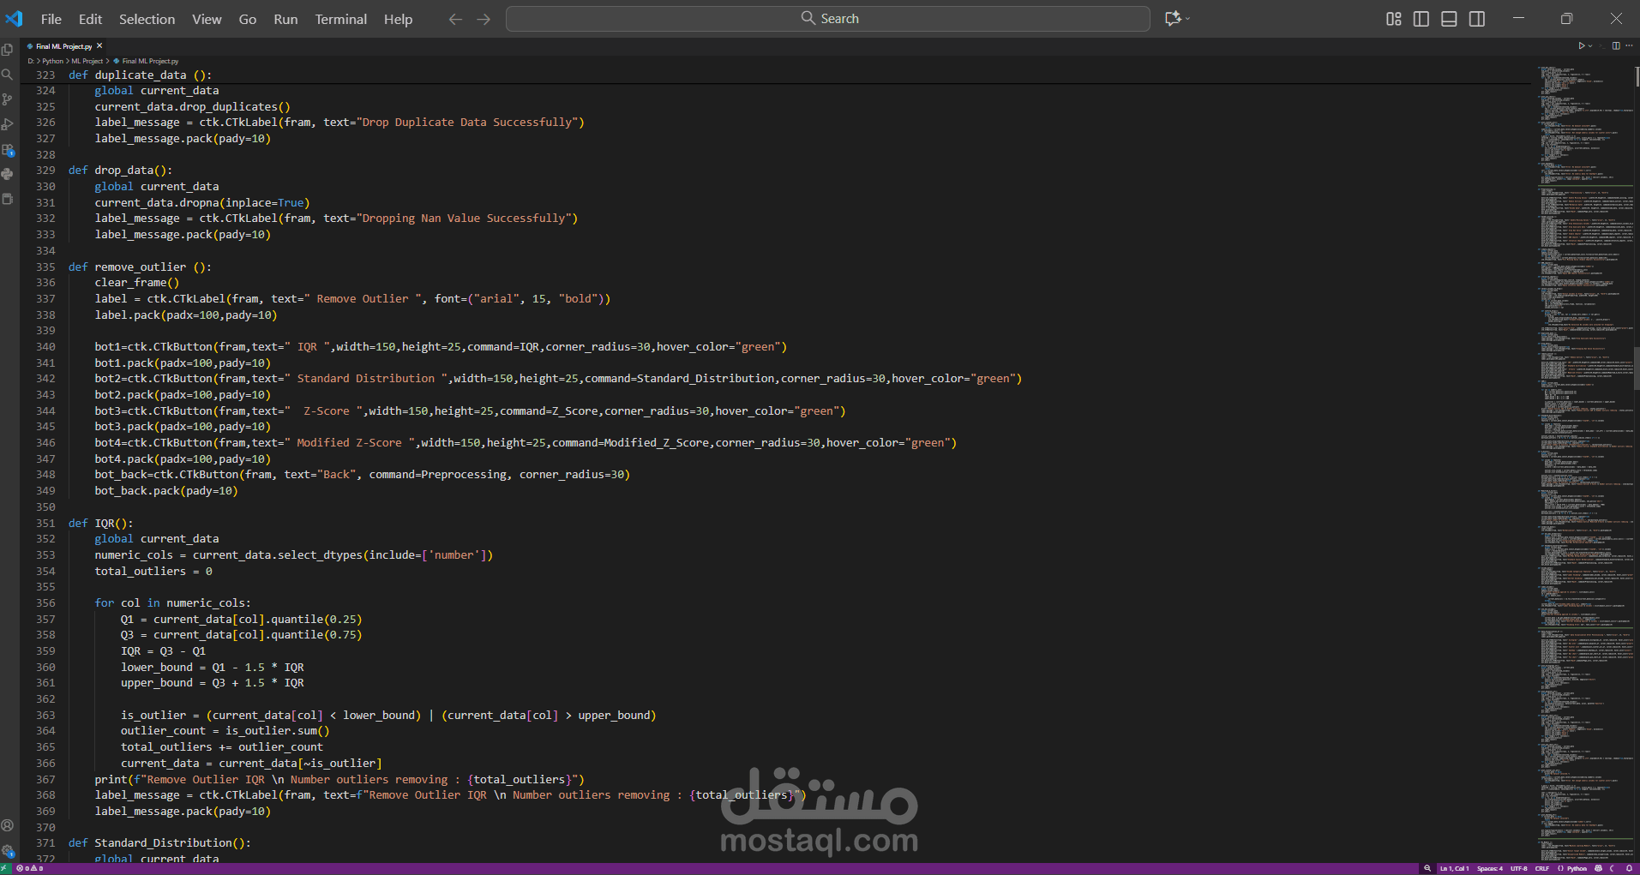Open the Extensions view with update badge
The image size is (1640, 875).
click(8, 149)
